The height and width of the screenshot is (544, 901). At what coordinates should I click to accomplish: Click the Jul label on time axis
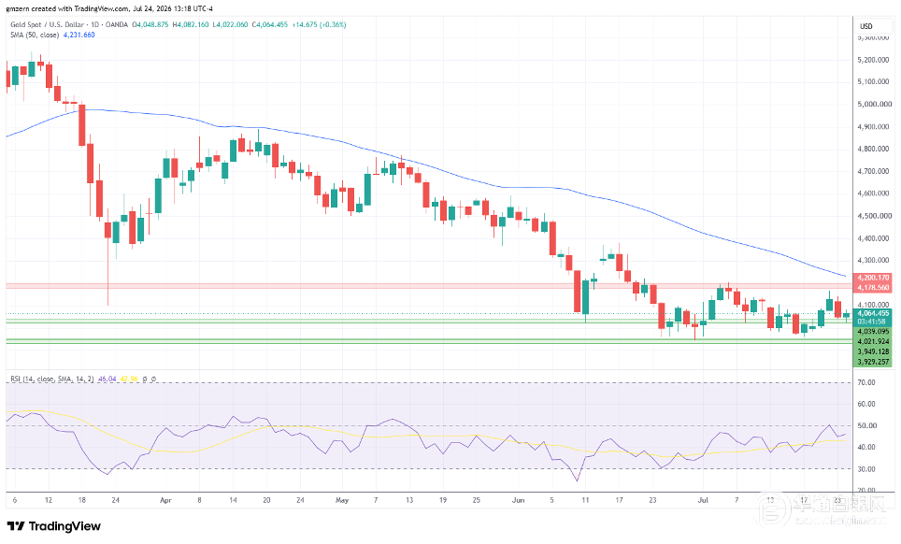[x=703, y=500]
